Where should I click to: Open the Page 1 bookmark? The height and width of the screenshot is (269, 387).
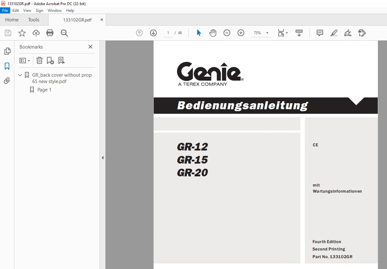point(44,90)
